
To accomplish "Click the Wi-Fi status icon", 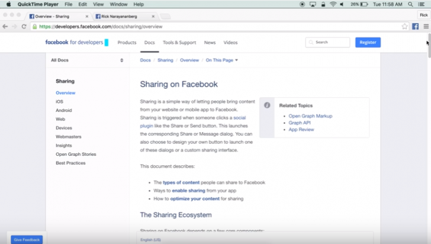I will [333, 4].
